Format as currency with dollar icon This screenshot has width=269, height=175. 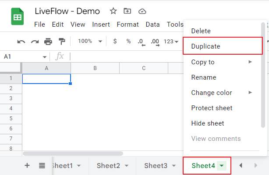click(115, 41)
